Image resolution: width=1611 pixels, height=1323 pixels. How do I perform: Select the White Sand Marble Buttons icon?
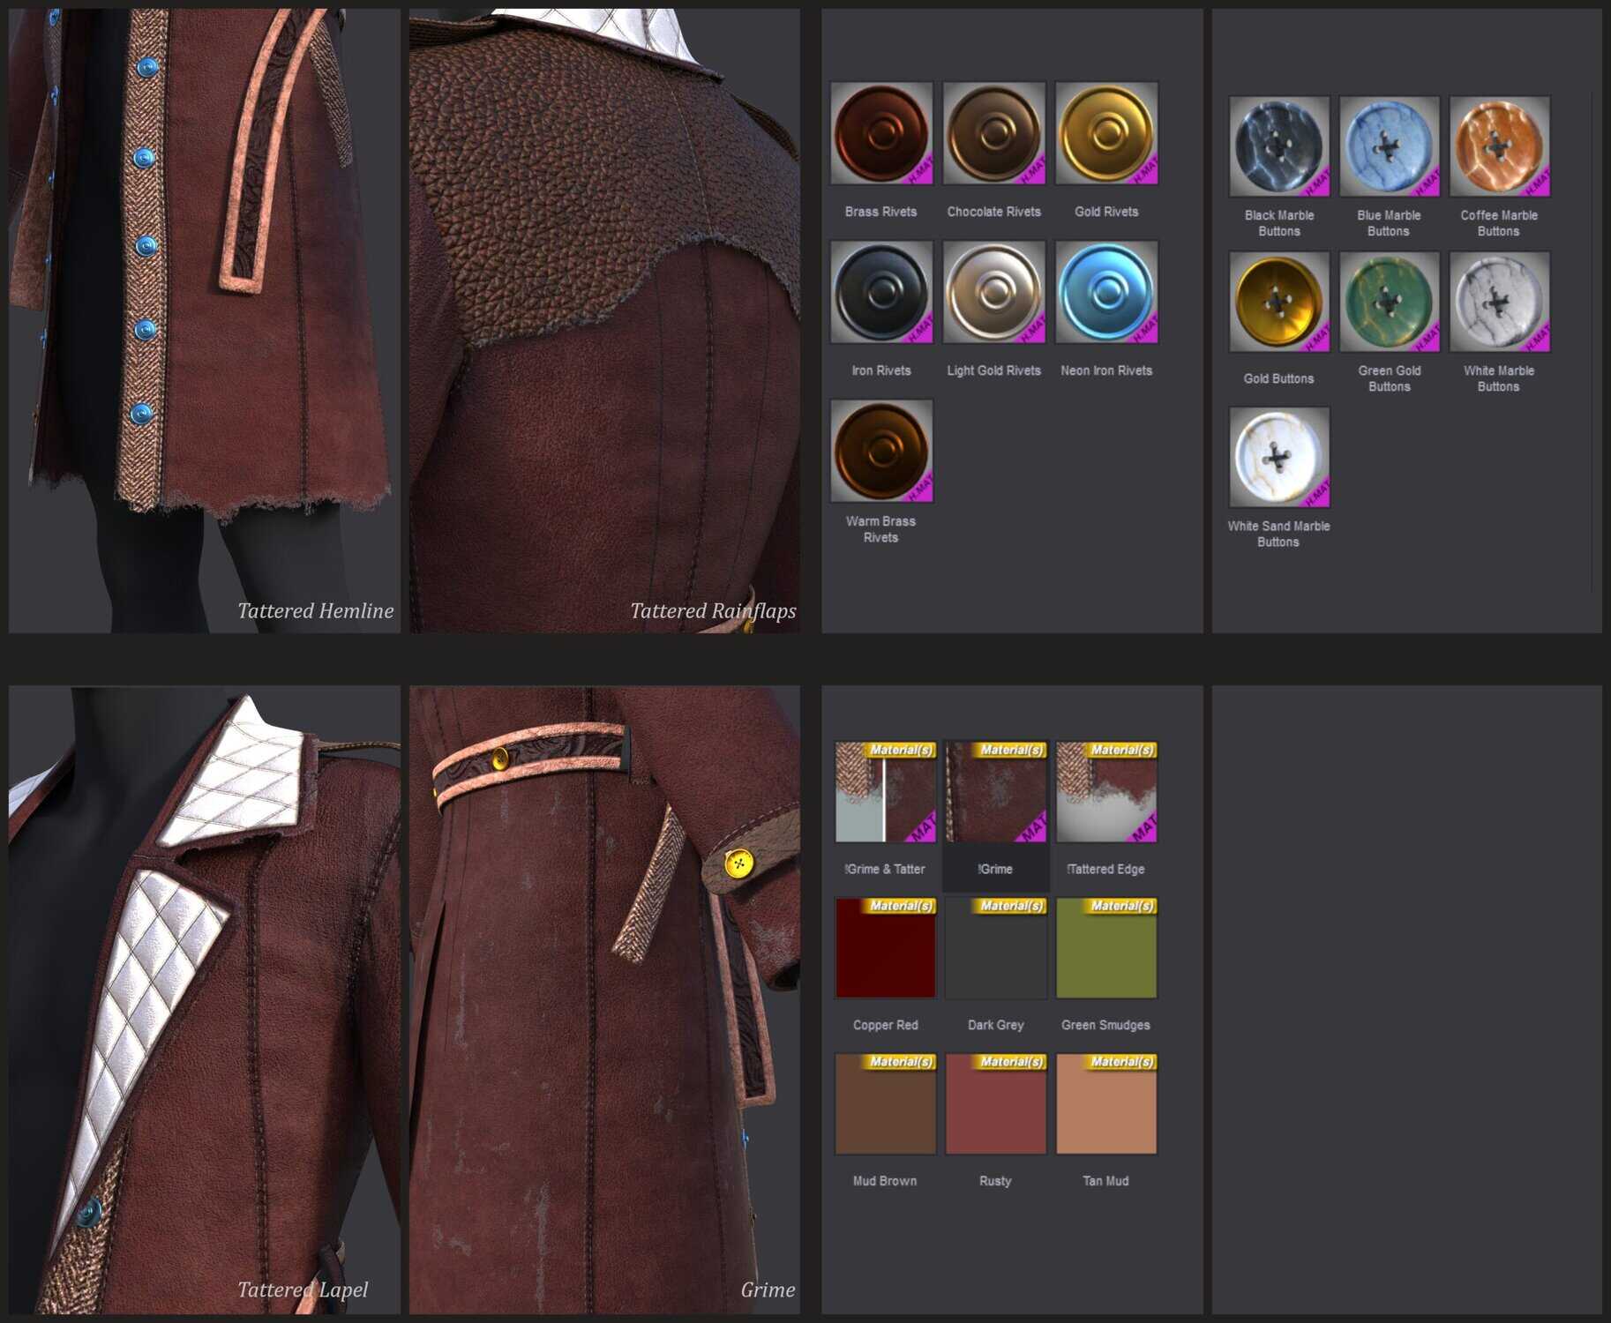pos(1278,458)
